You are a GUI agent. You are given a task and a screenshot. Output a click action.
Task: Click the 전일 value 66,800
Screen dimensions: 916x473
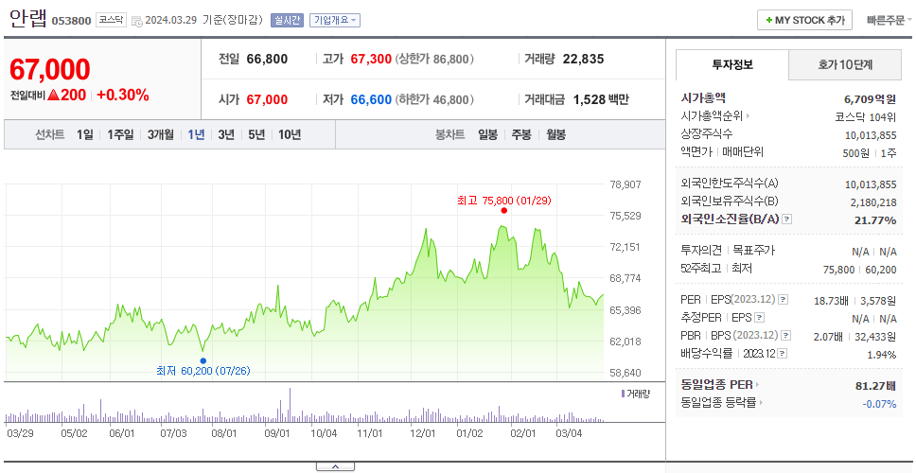(267, 59)
